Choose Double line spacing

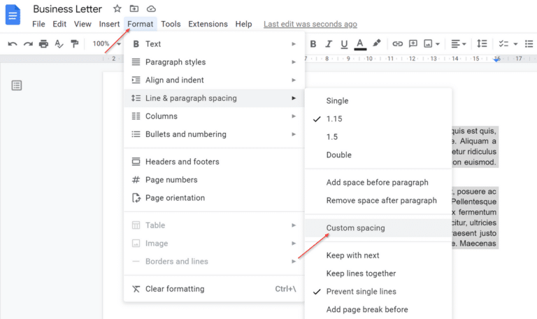(x=338, y=155)
